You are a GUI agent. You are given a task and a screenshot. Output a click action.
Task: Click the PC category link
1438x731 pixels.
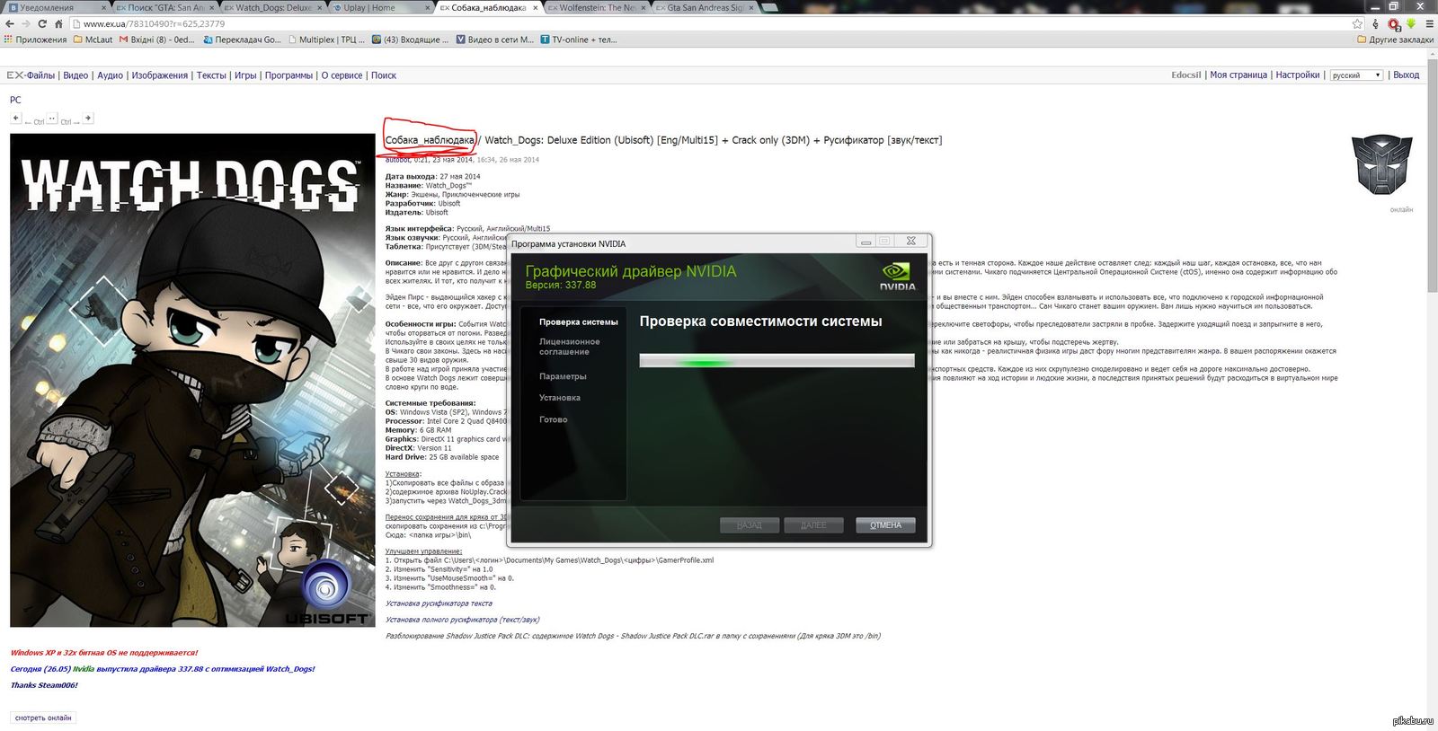pyautogui.click(x=15, y=100)
